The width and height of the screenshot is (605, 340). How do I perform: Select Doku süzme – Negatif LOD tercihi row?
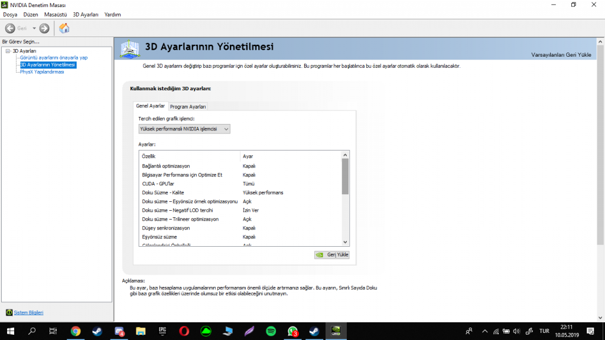click(240, 211)
